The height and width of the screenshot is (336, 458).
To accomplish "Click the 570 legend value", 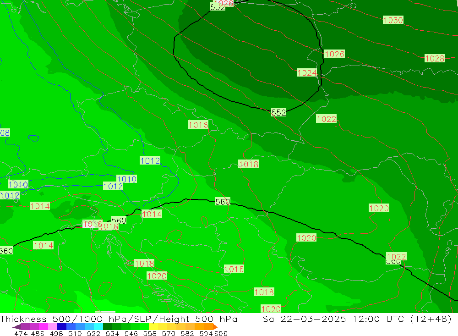I will [168, 333].
